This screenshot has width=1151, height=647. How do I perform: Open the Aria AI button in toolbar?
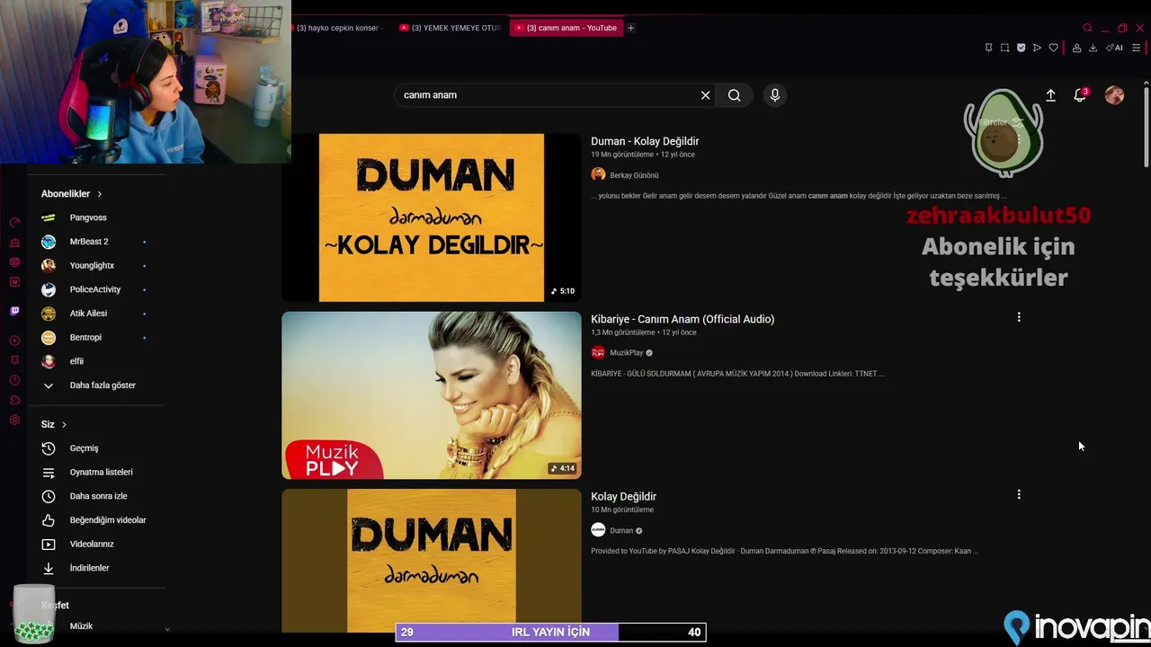(x=1114, y=48)
